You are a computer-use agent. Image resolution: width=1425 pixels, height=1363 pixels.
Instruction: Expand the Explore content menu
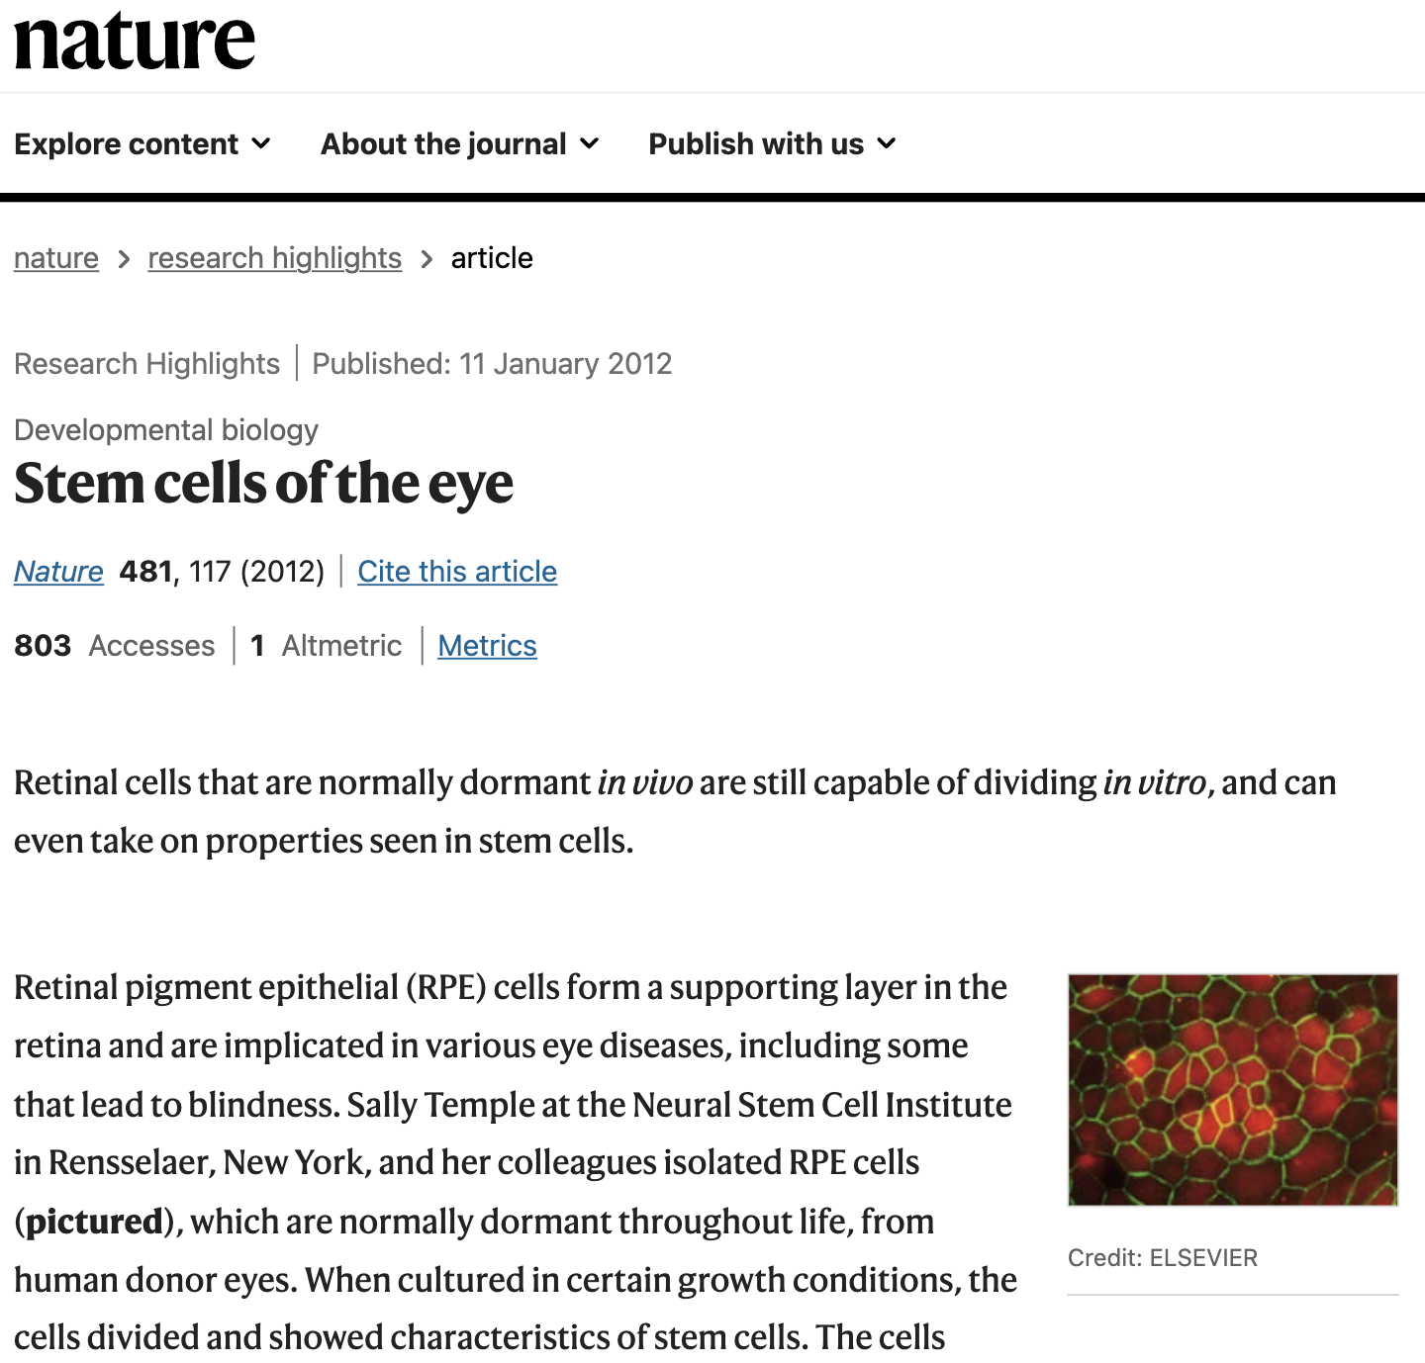[142, 144]
